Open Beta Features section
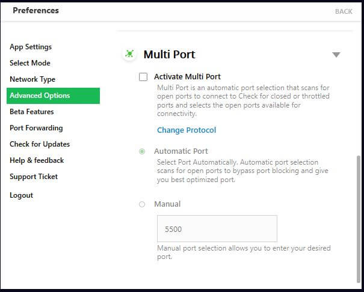Viewport: 364px width, 292px height. tap(31, 112)
